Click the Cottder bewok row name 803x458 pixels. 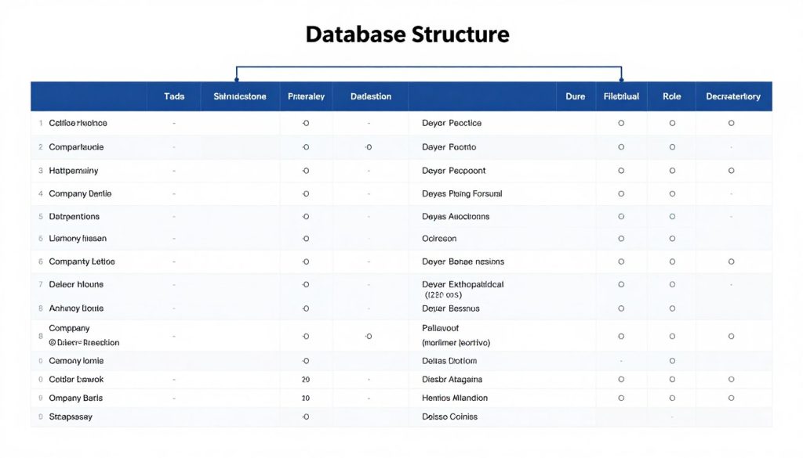[x=76, y=379]
